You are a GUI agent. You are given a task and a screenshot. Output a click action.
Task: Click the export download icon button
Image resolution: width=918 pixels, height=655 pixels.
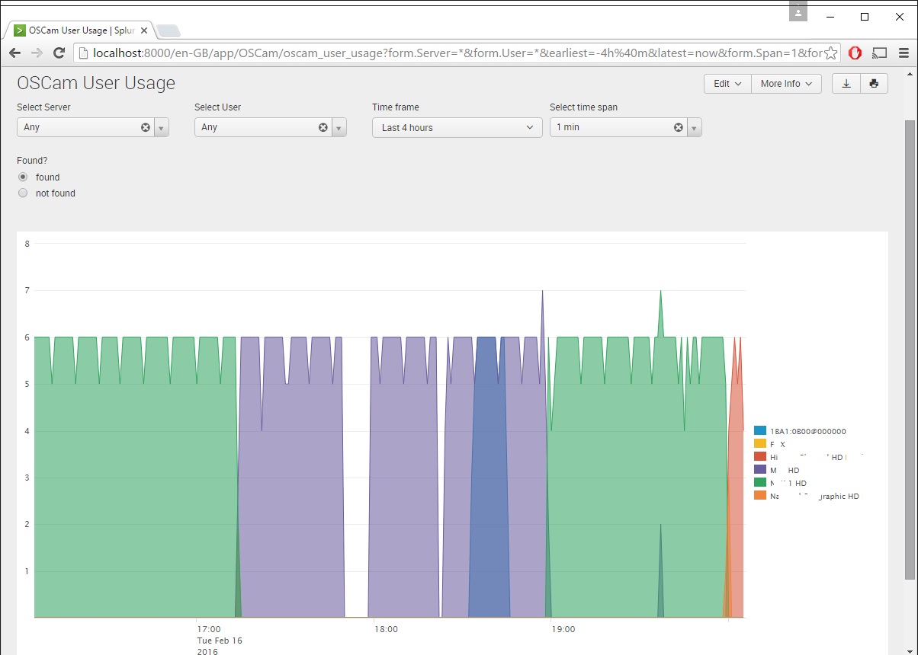pyautogui.click(x=846, y=84)
